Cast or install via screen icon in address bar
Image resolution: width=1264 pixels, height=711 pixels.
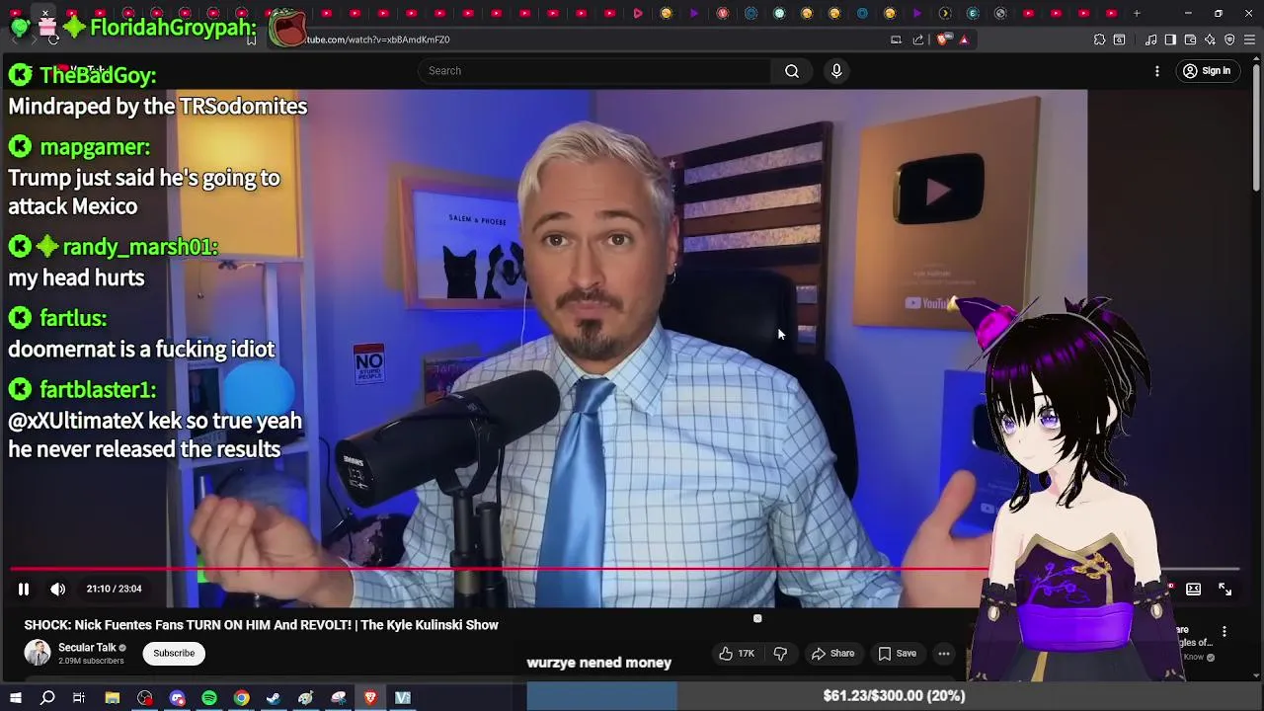pos(896,39)
